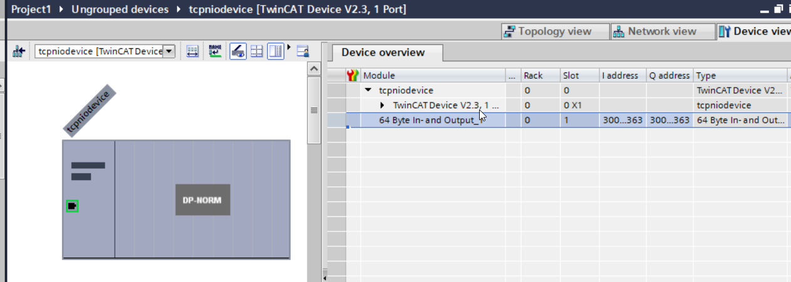Click type cell TwinCAT Device V2...

(740, 91)
